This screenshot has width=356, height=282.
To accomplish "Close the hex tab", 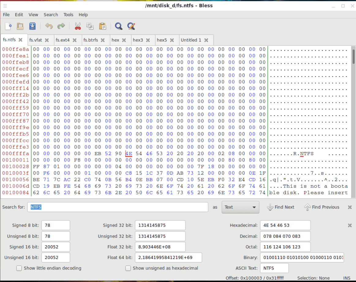I will (x=124, y=40).
